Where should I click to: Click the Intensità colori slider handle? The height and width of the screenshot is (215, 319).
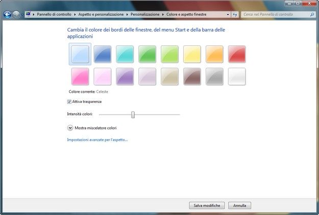click(133, 115)
